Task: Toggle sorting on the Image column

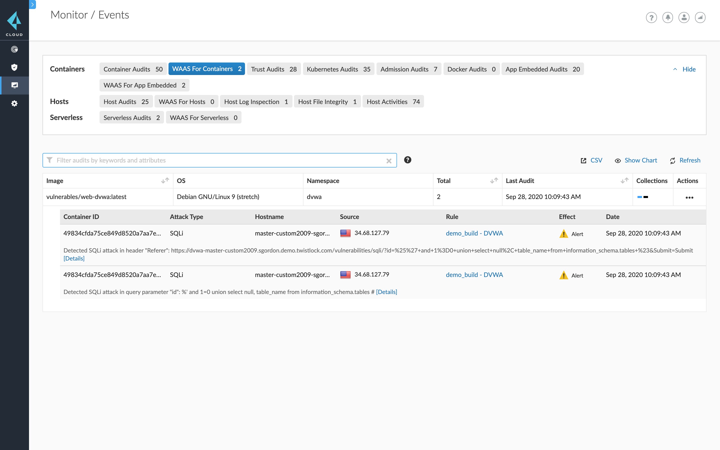Action: (165, 181)
